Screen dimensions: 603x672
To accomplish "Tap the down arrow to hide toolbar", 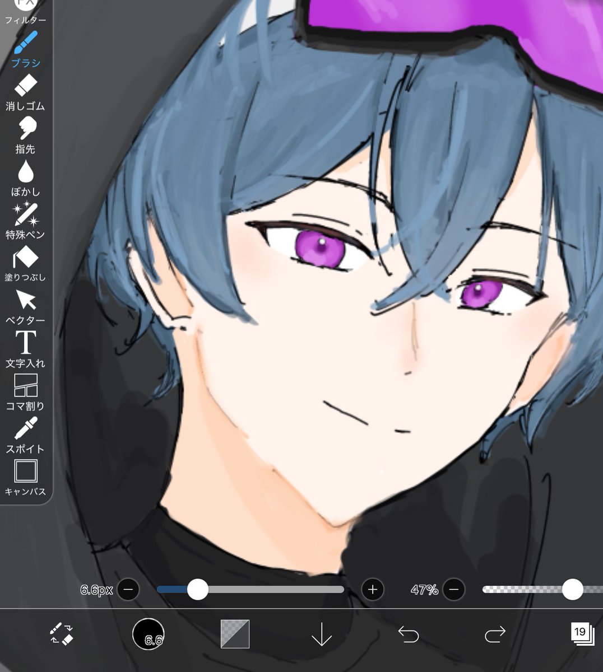I will (x=322, y=634).
